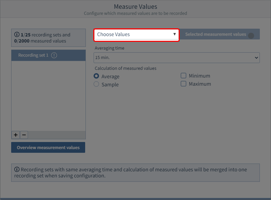The height and width of the screenshot is (200, 271).
Task: Remove a recording set with the minus icon
Action: (x=24, y=135)
